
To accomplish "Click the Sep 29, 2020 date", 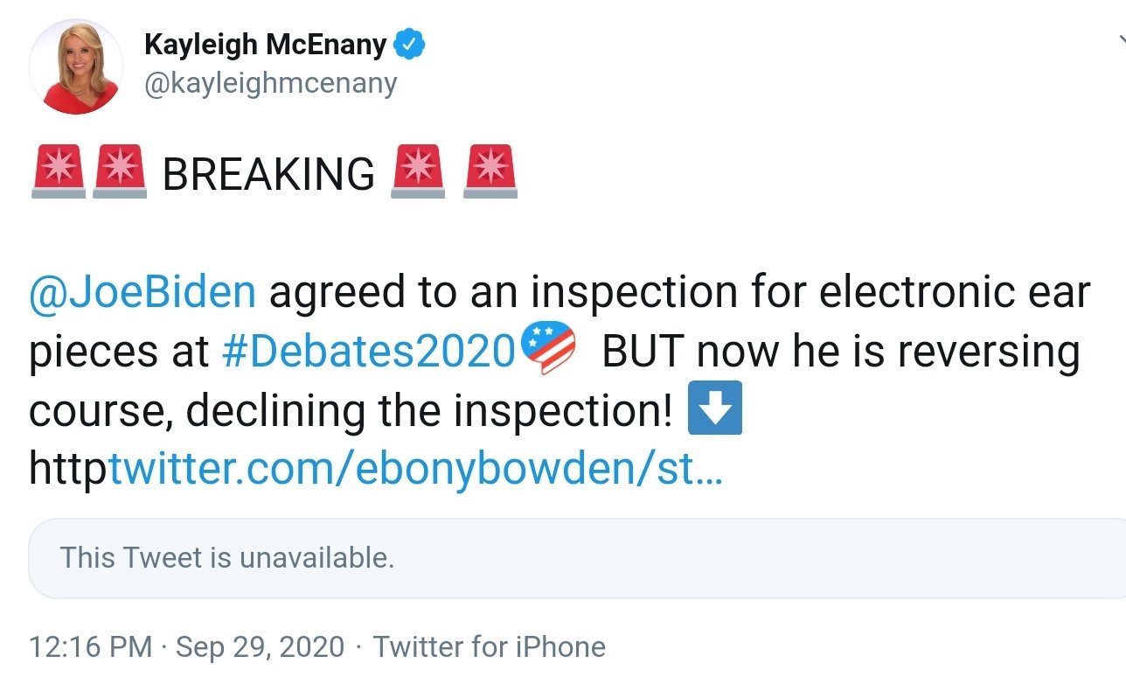I will pyautogui.click(x=261, y=647).
